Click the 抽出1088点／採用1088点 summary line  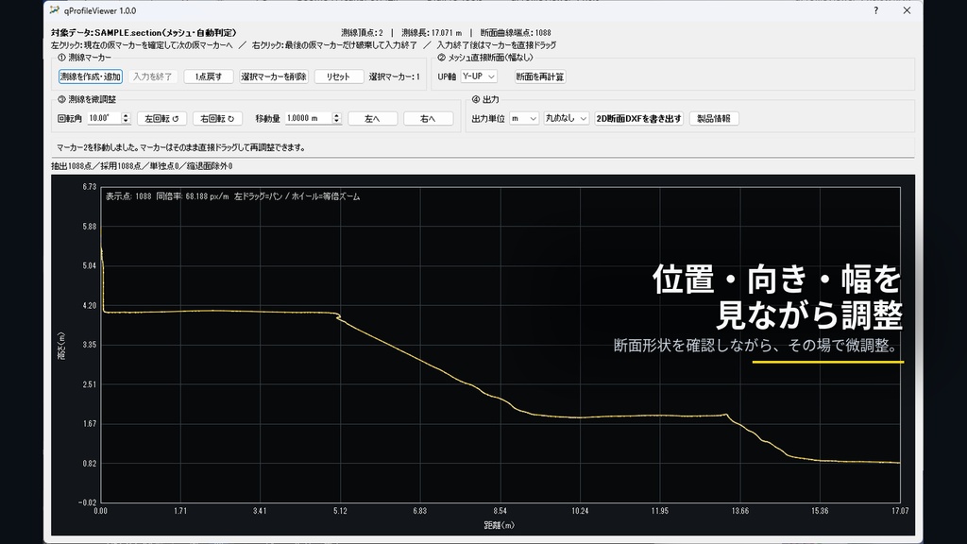[x=142, y=166]
